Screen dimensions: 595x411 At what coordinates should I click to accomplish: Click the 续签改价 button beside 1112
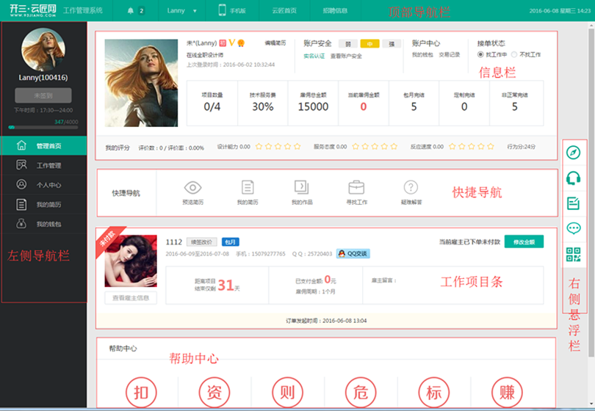[202, 242]
